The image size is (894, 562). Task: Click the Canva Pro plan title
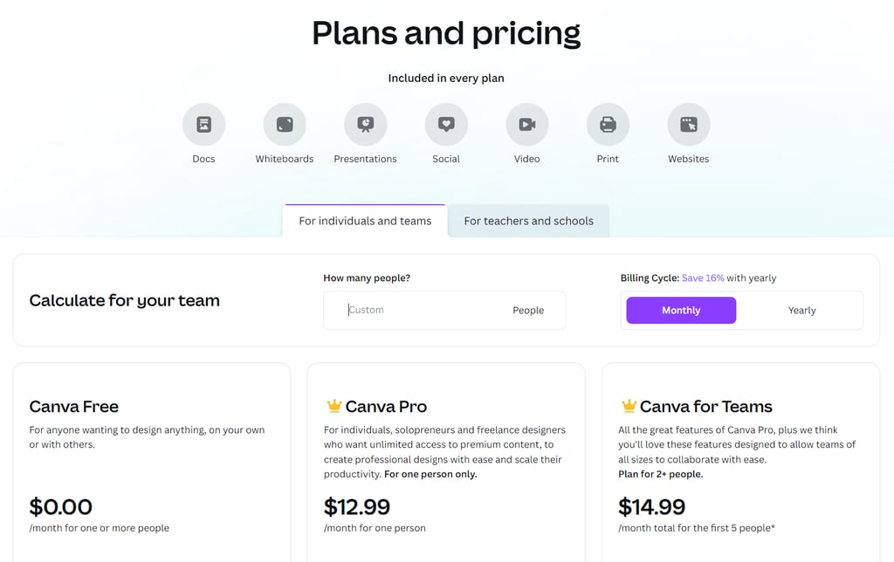(386, 407)
